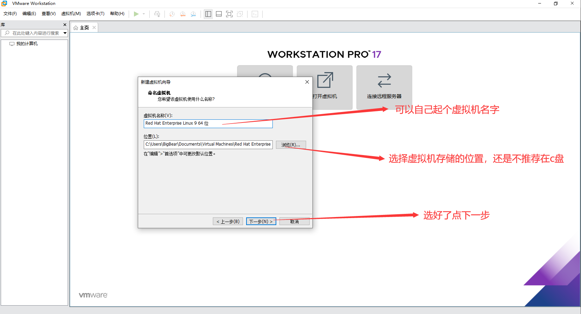The height and width of the screenshot is (314, 581).
Task: Open the 帮助(H) menu
Action: point(117,14)
